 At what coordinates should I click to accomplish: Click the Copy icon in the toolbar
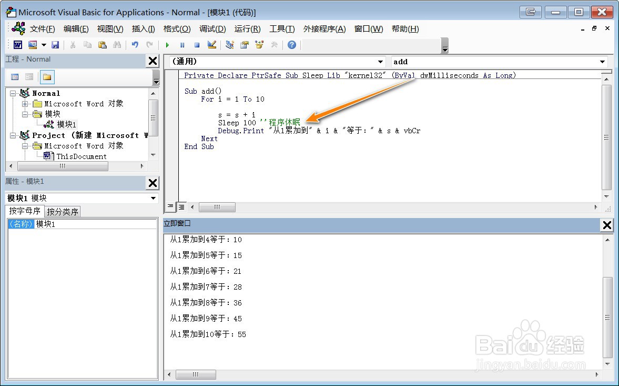point(87,45)
